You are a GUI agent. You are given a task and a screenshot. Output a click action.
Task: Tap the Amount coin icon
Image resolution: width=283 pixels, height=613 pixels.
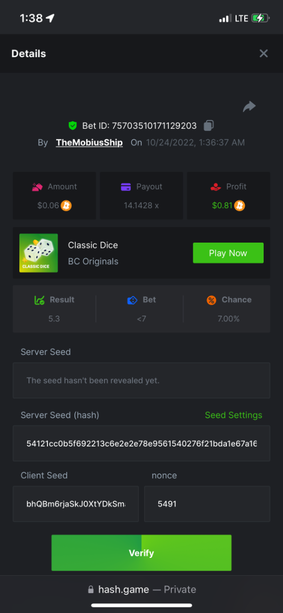click(66, 206)
